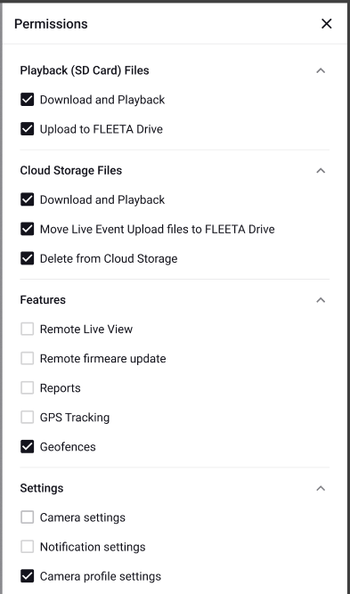Uncheck Camera profile settings

coord(28,576)
